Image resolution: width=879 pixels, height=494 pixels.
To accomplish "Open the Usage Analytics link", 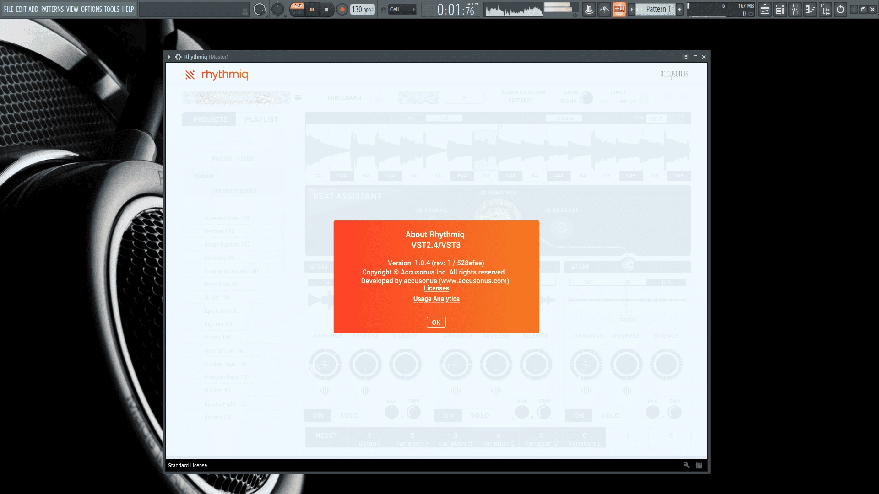I will tap(436, 299).
